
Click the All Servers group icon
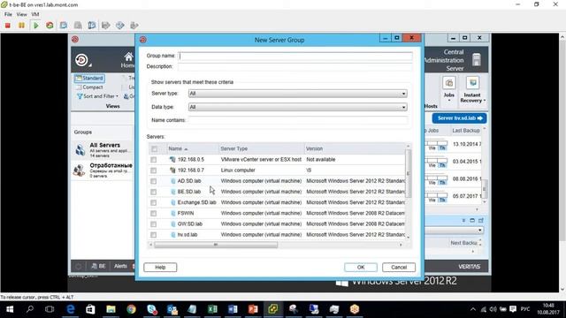click(80, 149)
